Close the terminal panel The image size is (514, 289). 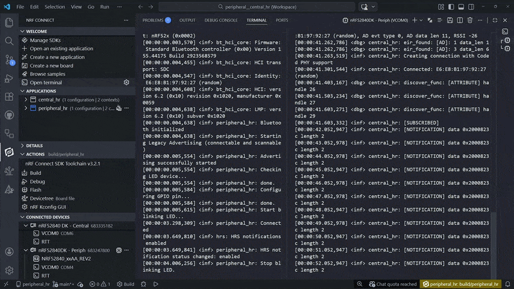505,21
